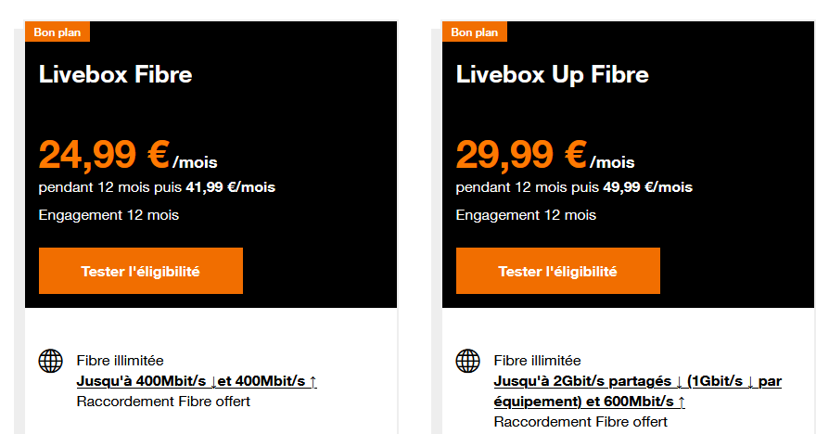Screen dimensions: 829x434
Task: Test eligibility for the Livebox Up Fibre offer
Action: [558, 271]
